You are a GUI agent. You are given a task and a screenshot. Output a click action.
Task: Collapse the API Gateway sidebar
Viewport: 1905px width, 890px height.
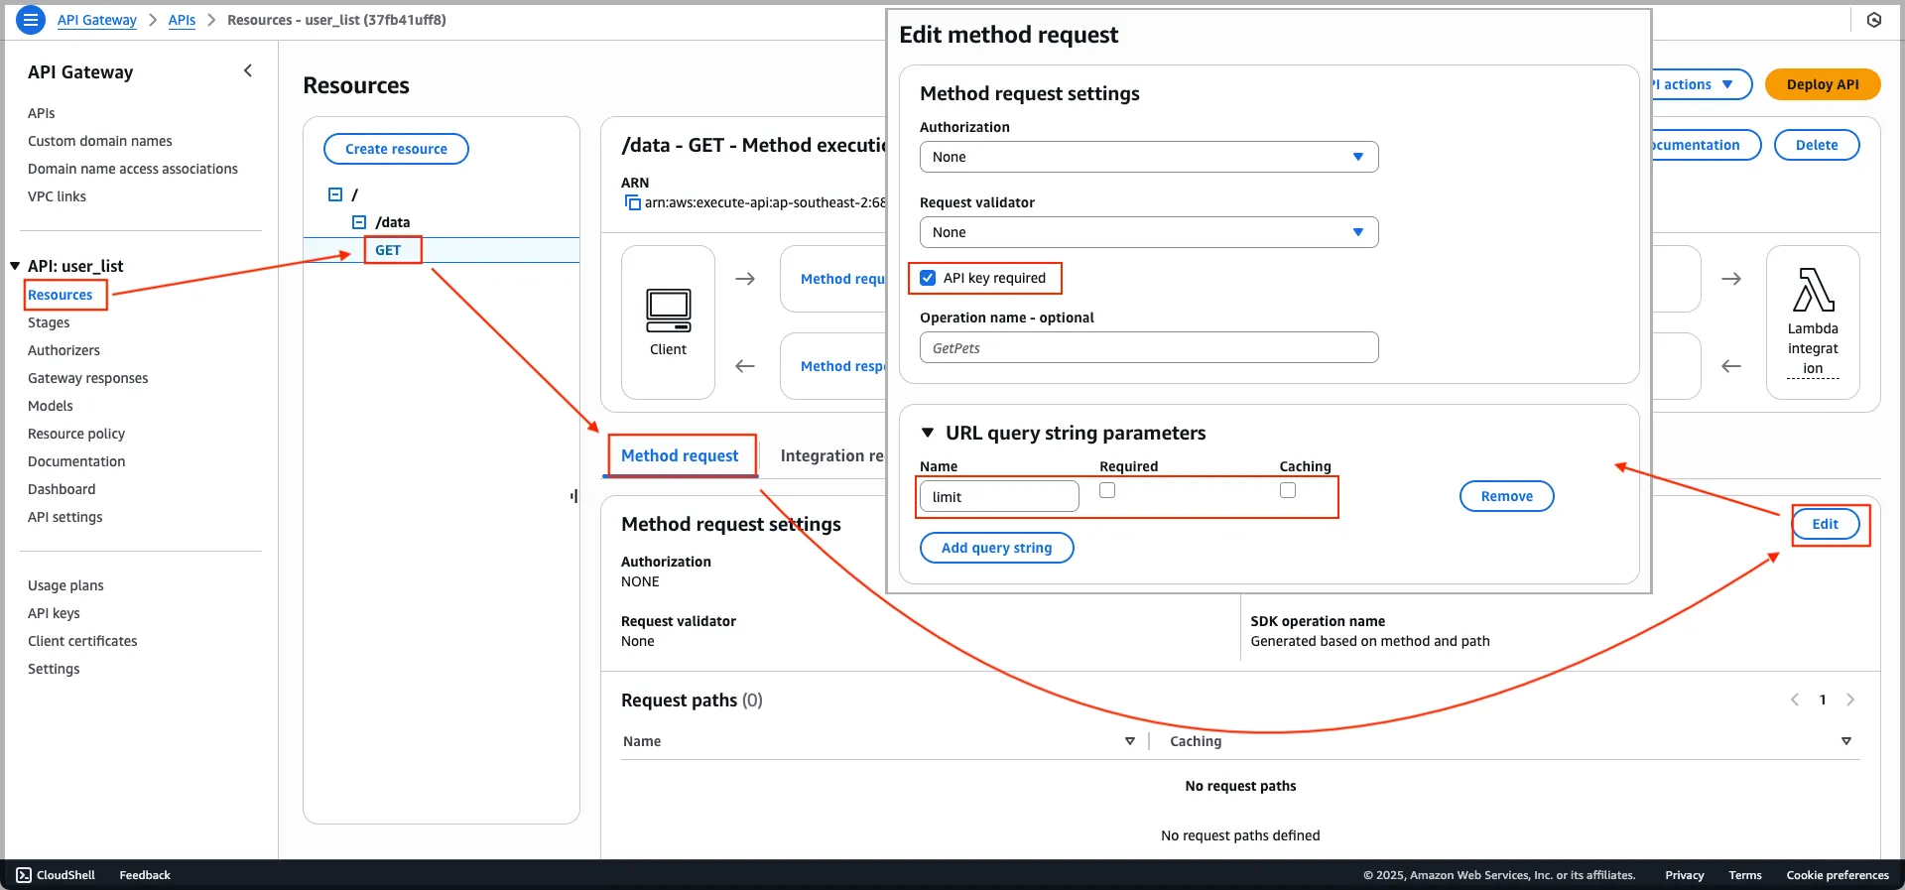(248, 70)
